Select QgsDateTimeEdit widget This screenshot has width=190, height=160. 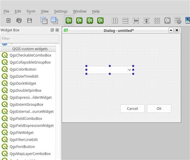point(28,76)
